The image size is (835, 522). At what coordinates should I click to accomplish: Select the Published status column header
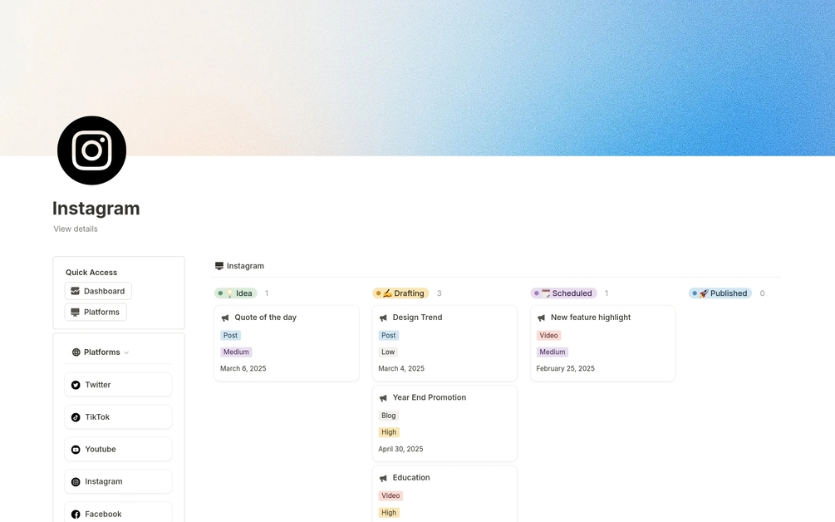tap(720, 293)
